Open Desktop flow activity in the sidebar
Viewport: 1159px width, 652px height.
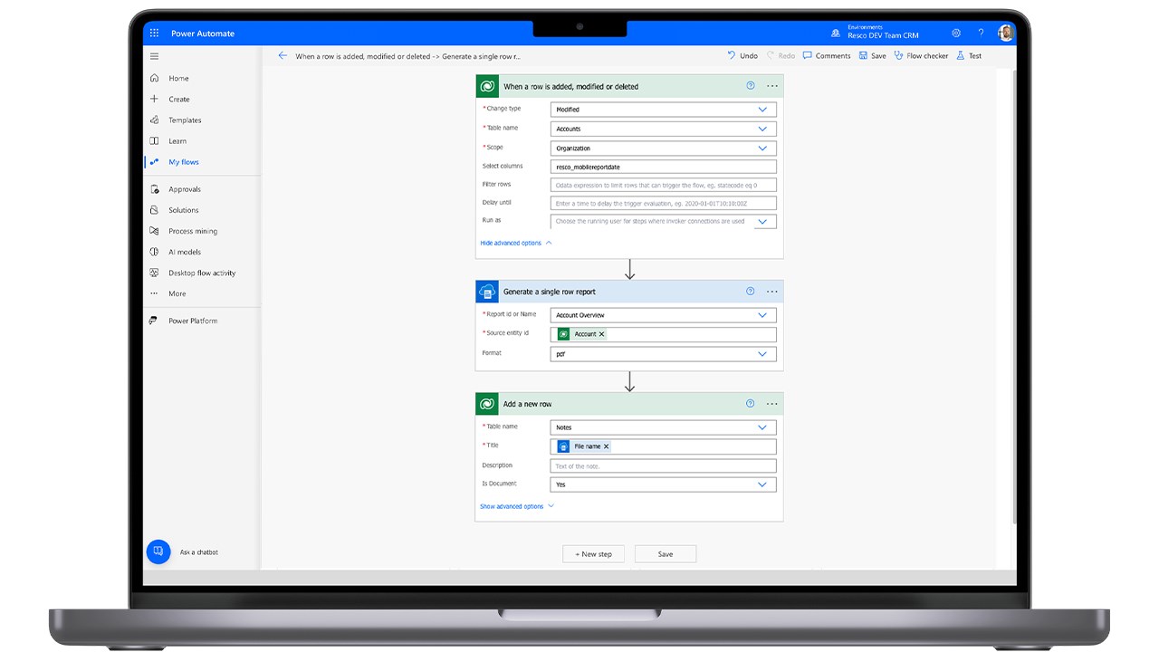click(202, 273)
